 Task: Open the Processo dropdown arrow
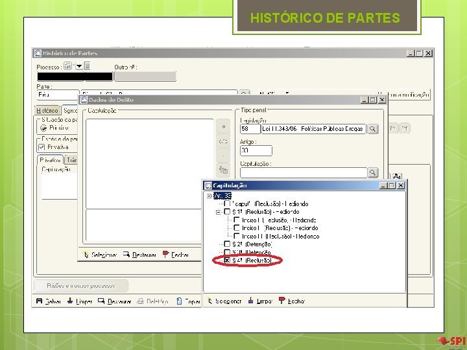(79, 66)
